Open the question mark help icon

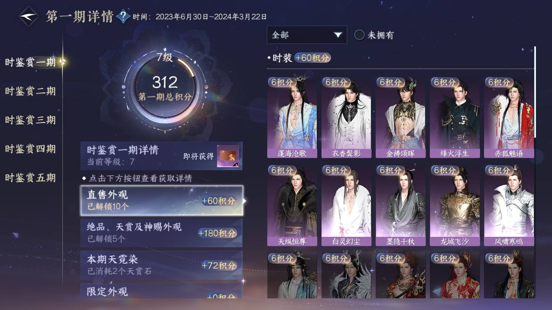coord(123,17)
